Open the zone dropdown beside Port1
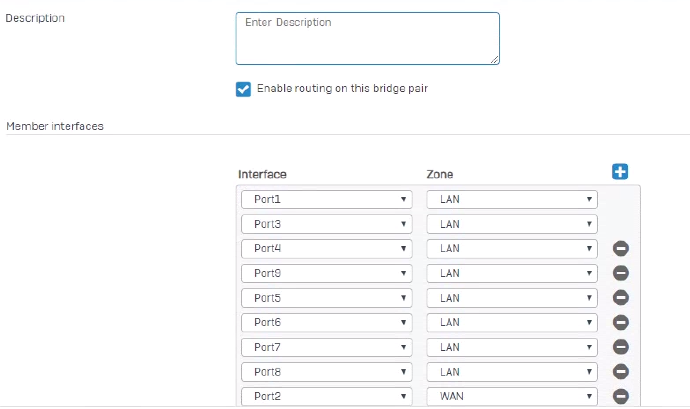690x409 pixels. pyautogui.click(x=512, y=200)
